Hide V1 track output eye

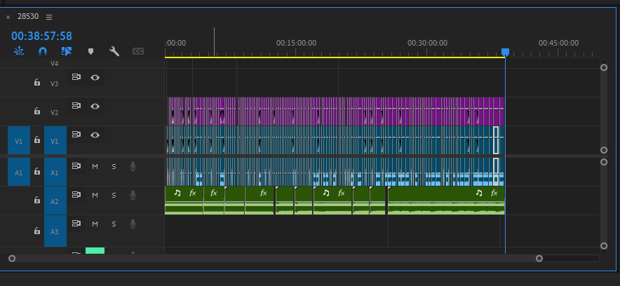(95, 135)
